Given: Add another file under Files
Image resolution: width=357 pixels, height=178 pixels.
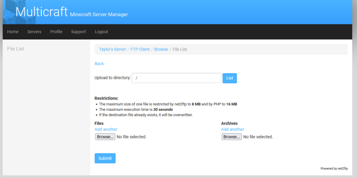Looking at the screenshot, I should pyautogui.click(x=106, y=129).
